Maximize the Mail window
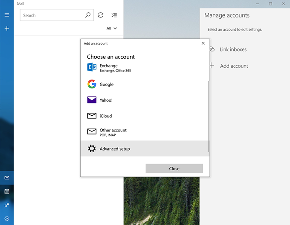 click(x=270, y=4)
